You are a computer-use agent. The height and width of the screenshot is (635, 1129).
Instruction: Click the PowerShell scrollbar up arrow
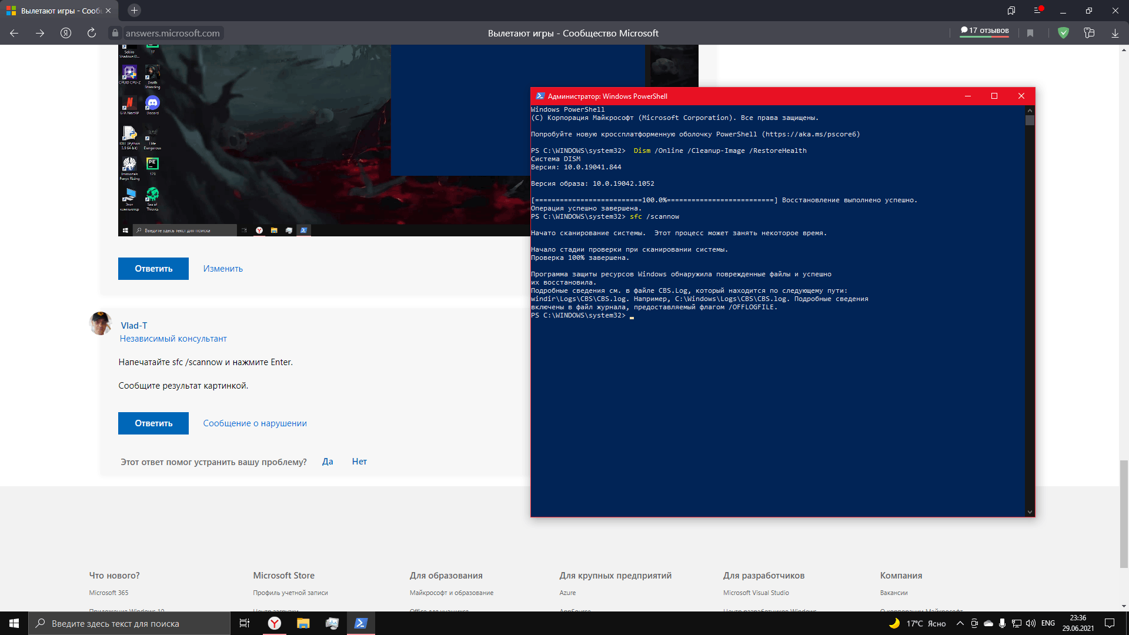tap(1030, 110)
